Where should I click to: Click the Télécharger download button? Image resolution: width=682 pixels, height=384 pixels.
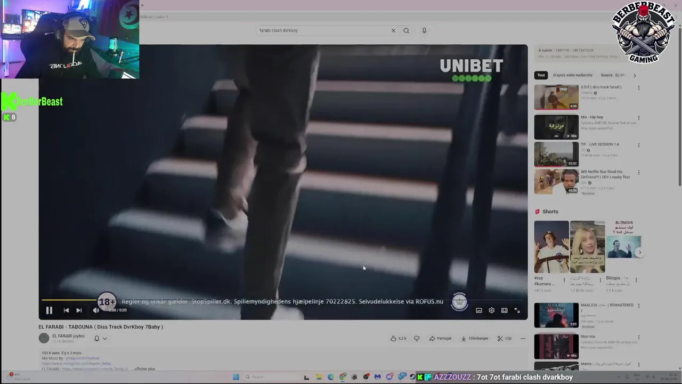pos(474,338)
